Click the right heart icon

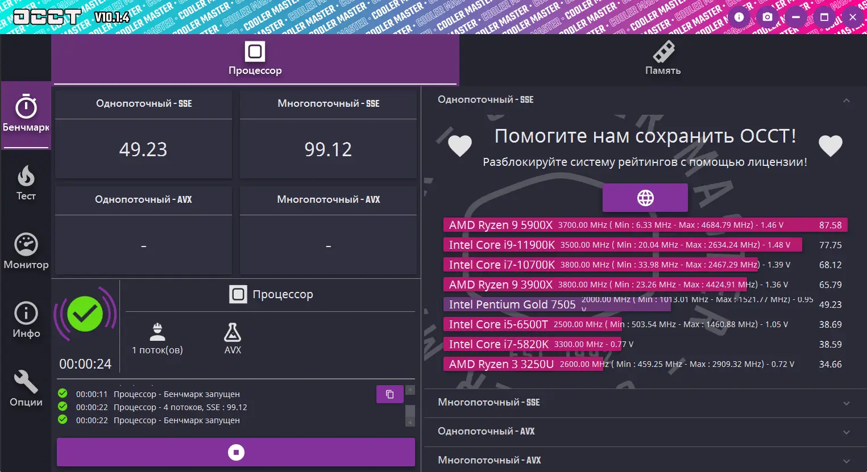click(831, 145)
